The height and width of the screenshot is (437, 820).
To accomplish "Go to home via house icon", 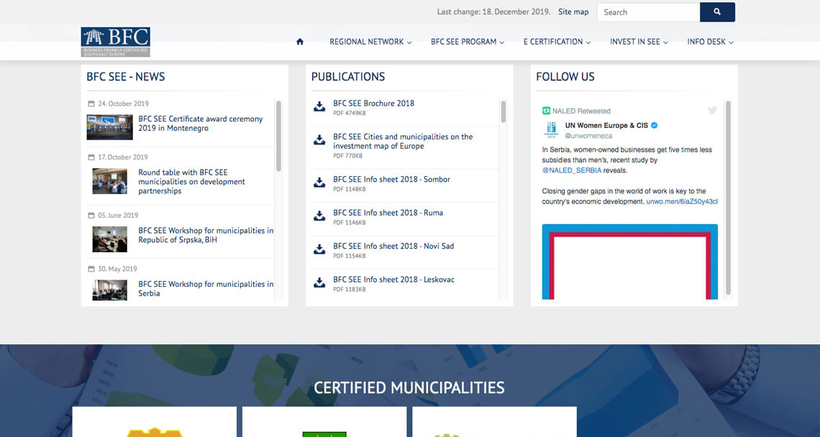I will 300,42.
